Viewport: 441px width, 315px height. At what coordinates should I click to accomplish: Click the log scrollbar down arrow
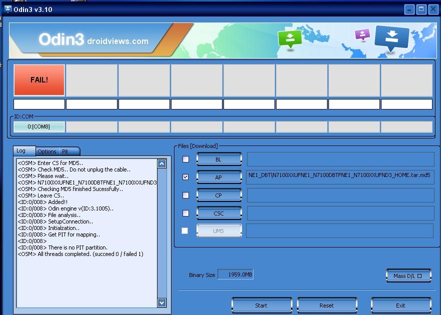(x=161, y=303)
